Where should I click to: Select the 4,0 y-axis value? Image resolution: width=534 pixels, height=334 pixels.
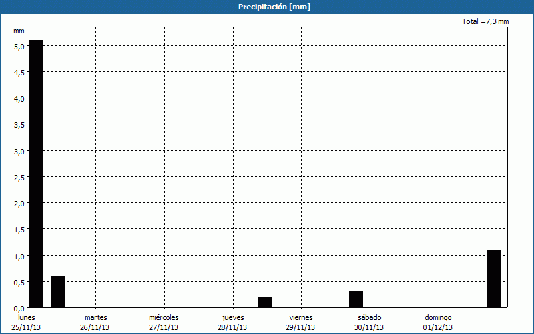click(x=19, y=99)
